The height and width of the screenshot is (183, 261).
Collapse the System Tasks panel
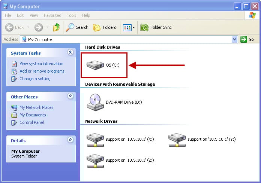click(x=70, y=52)
